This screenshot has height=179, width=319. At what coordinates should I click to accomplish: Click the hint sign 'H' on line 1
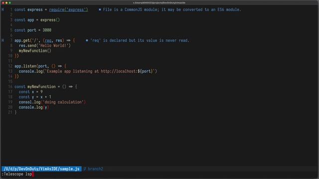coord(2,9)
